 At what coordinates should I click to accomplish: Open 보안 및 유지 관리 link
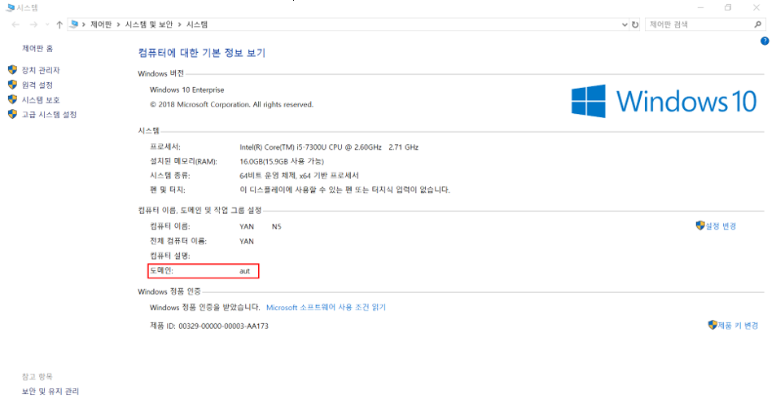(x=50, y=392)
